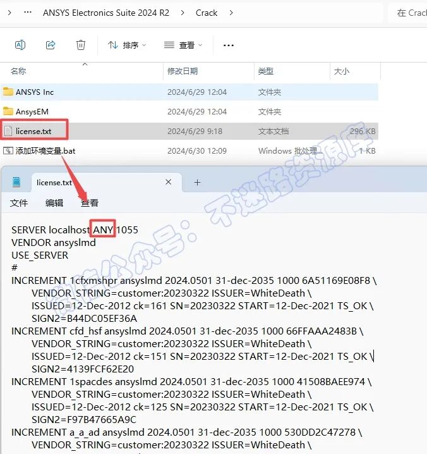
Task: Click the Rename icon in Explorer toolbar
Action: coord(20,45)
